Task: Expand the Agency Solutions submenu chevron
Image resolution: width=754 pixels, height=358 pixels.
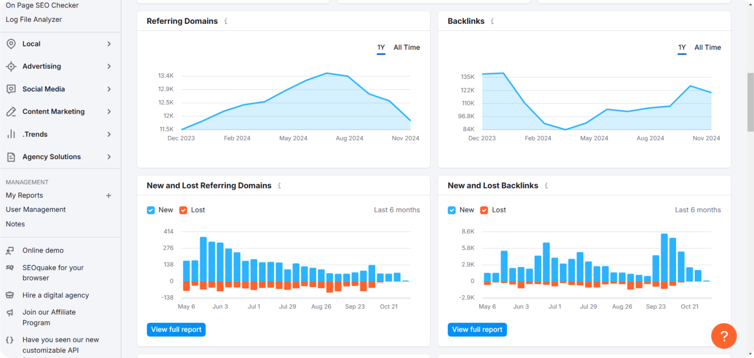Action: [x=109, y=157]
